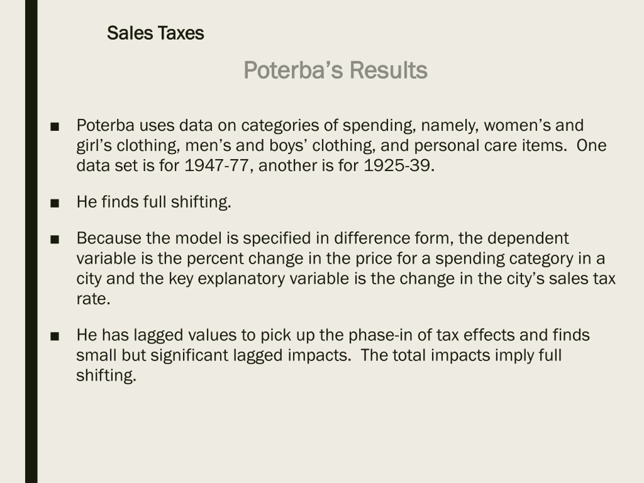Click the bullet beside 'He has lagged values'
This screenshot has height=483, width=644.
click(55, 337)
